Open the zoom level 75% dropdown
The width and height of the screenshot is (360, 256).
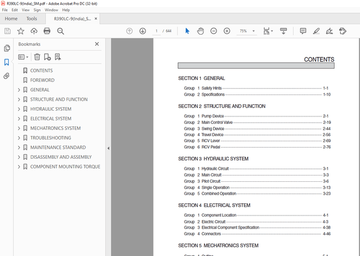[x=254, y=31]
